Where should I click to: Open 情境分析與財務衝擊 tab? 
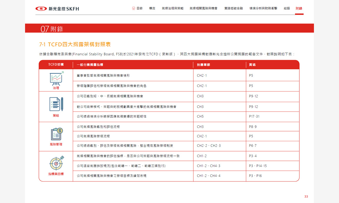[263, 8]
